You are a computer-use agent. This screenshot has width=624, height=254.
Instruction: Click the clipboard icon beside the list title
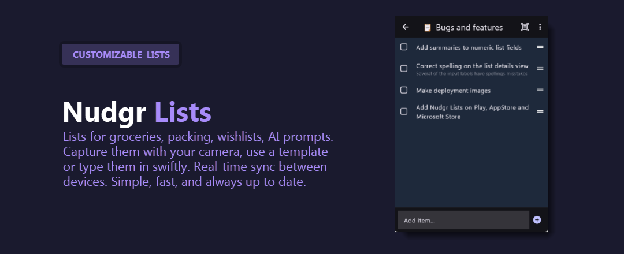click(x=428, y=27)
